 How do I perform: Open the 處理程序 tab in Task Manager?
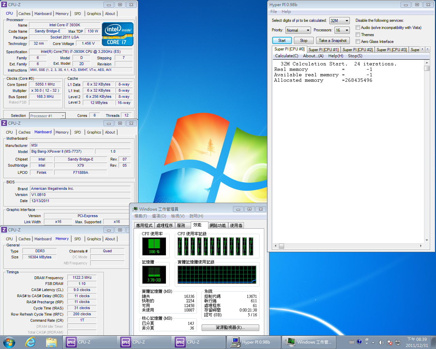click(165, 226)
